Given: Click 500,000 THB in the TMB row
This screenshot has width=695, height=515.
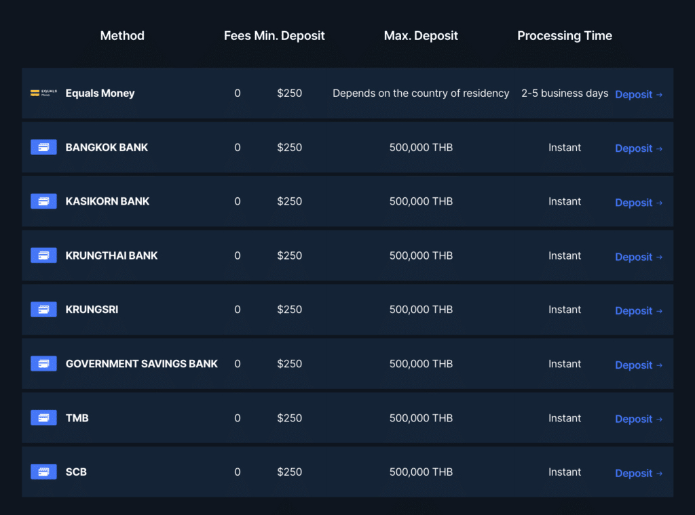Looking at the screenshot, I should pos(421,417).
